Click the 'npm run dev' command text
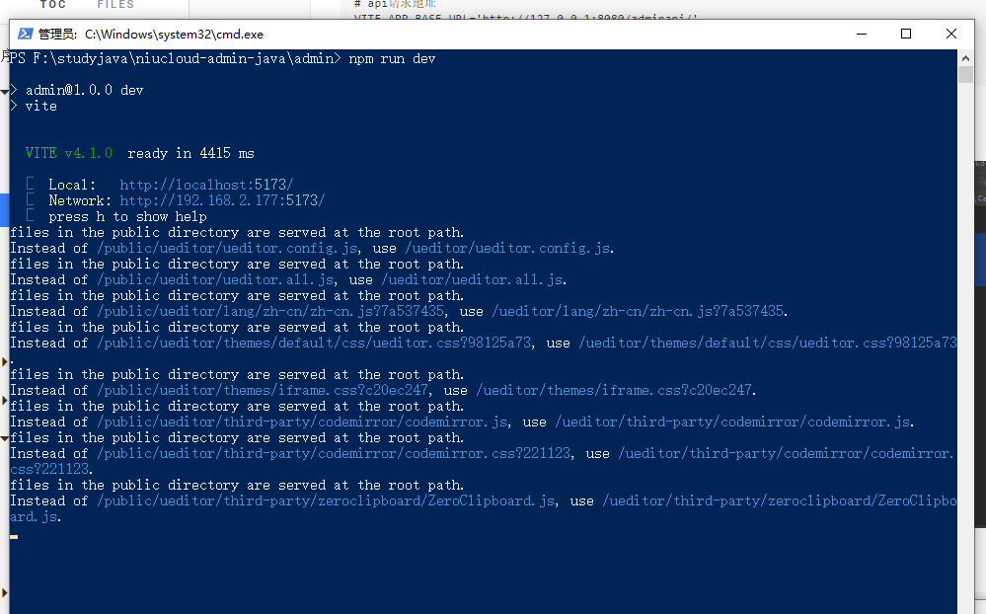 (392, 58)
